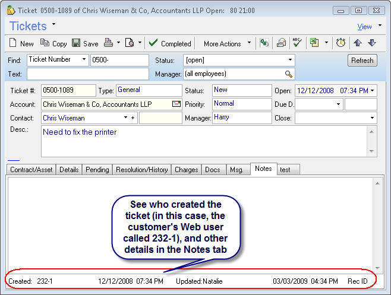Open the View link menu

pyautogui.click(x=365, y=27)
